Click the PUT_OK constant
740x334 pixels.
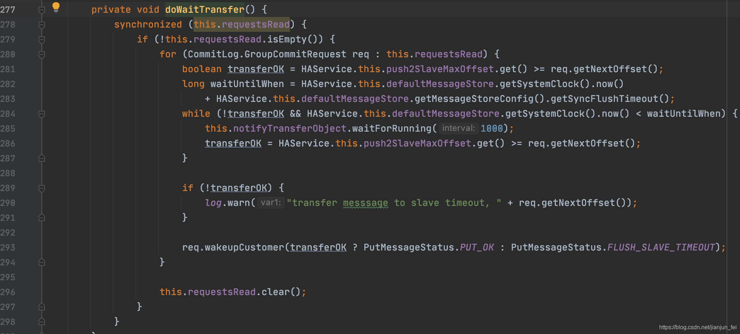click(x=477, y=247)
